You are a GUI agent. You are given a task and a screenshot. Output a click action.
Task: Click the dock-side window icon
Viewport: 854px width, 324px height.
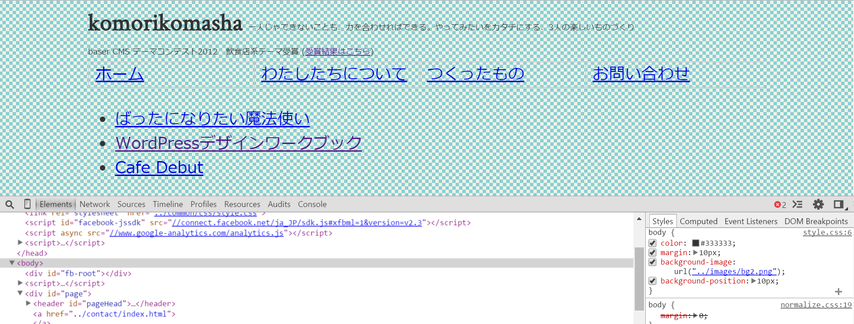pyautogui.click(x=840, y=205)
